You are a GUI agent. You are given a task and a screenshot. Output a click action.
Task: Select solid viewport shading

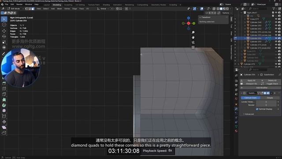[221, 9]
